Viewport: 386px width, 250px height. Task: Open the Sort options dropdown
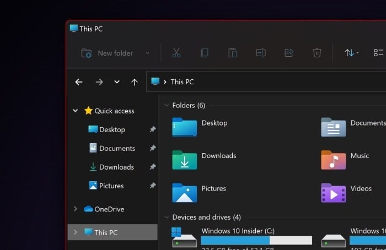coord(351,53)
